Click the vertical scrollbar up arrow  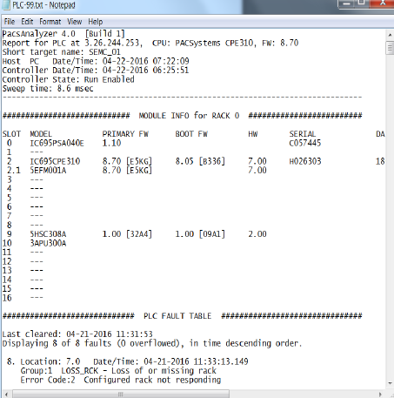pos(390,35)
